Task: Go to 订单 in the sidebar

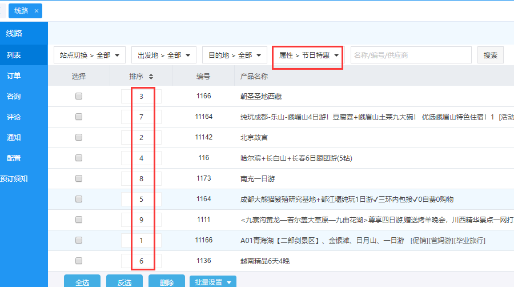Action: [x=14, y=76]
